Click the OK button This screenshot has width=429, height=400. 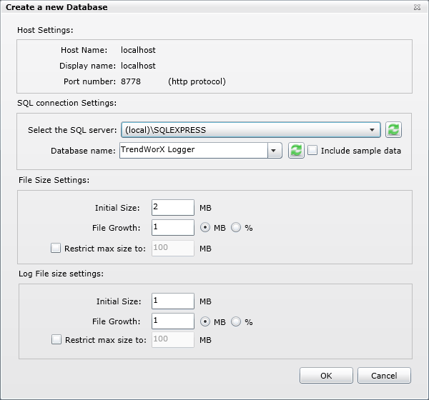click(x=326, y=376)
